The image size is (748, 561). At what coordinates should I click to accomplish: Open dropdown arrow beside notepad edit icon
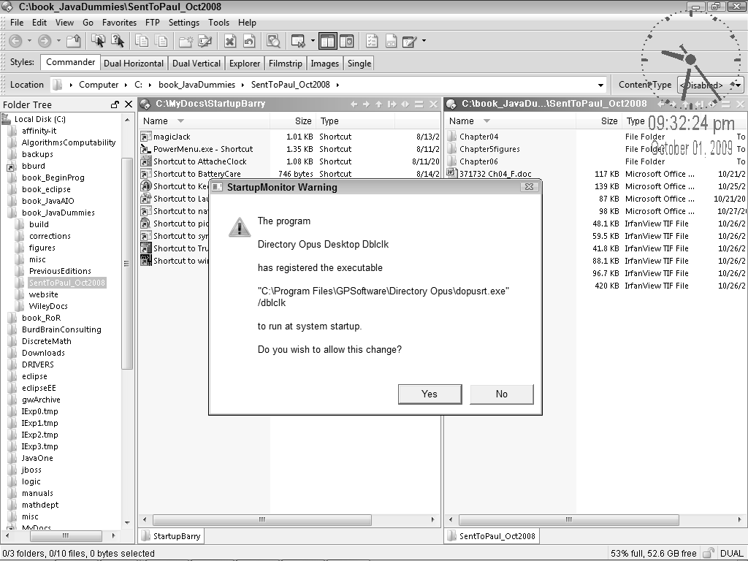pos(424,41)
